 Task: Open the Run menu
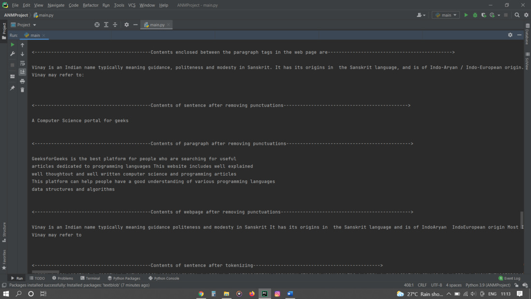coord(106,5)
